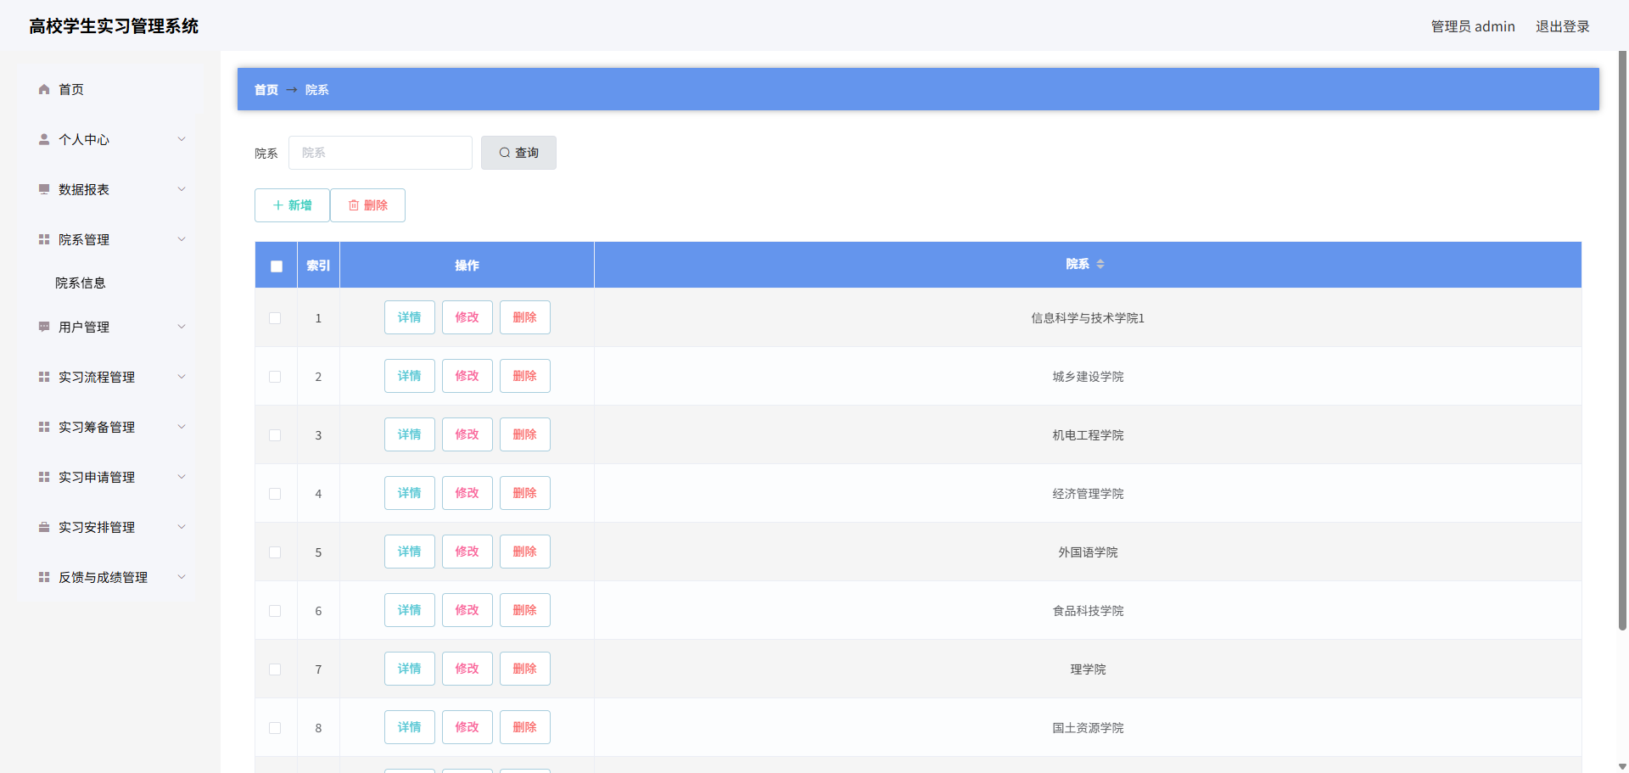
Task: Click the grid icon for 实习流程管理
Action: (44, 377)
